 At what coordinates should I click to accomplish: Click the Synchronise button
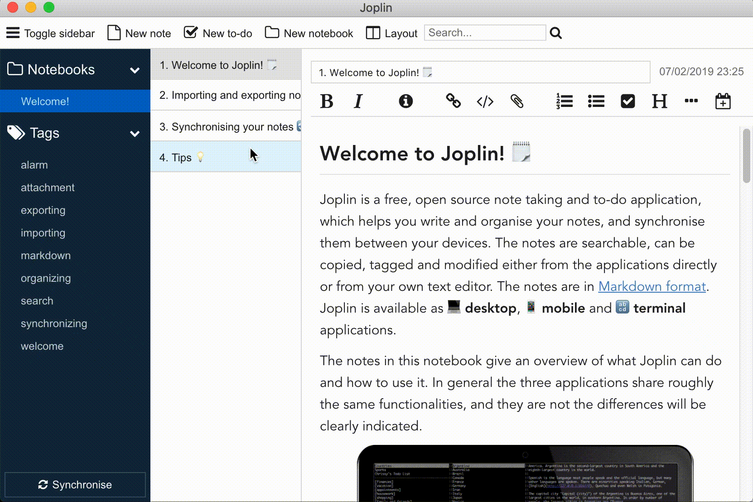tap(75, 485)
